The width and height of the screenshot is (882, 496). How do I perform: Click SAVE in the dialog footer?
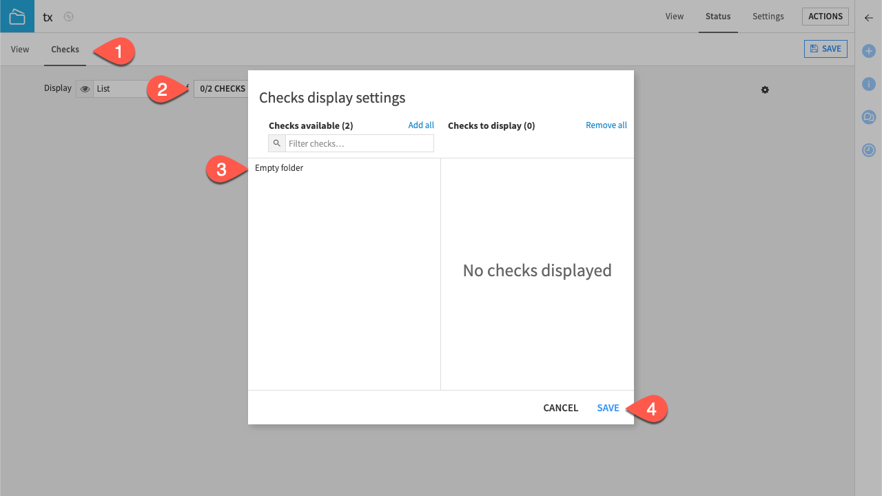click(x=608, y=408)
